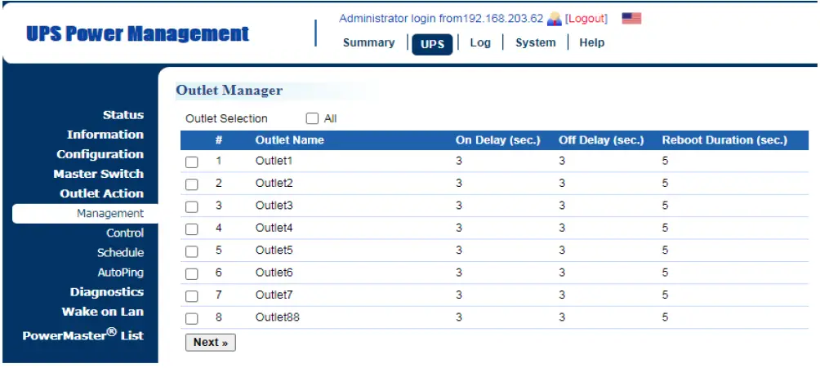Click the administrator user icon
The width and height of the screenshot is (820, 368).
tap(554, 20)
